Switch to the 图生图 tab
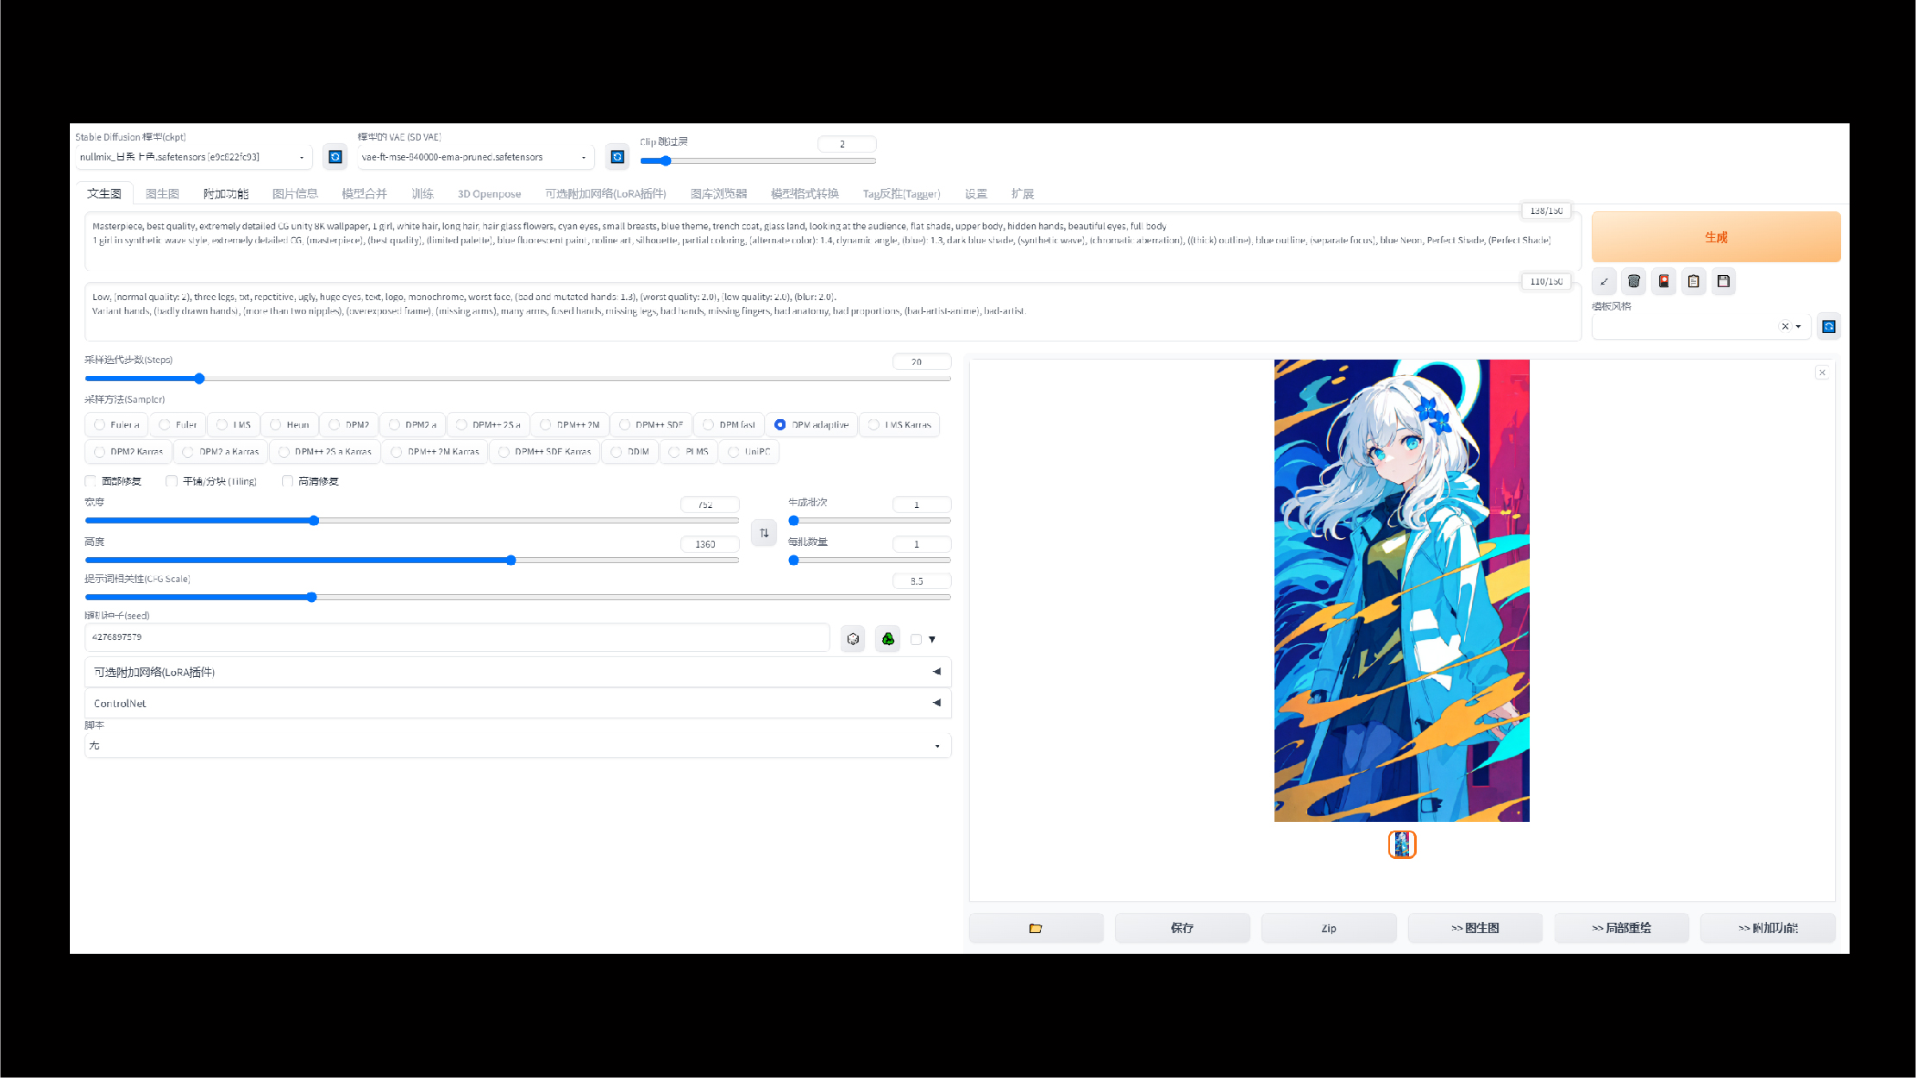This screenshot has width=1916, height=1078. pyautogui.click(x=162, y=194)
